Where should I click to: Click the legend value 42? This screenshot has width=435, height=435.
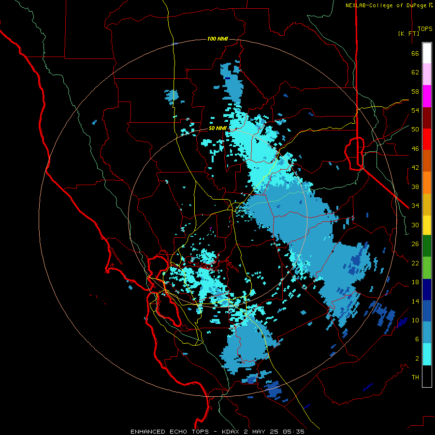415,168
